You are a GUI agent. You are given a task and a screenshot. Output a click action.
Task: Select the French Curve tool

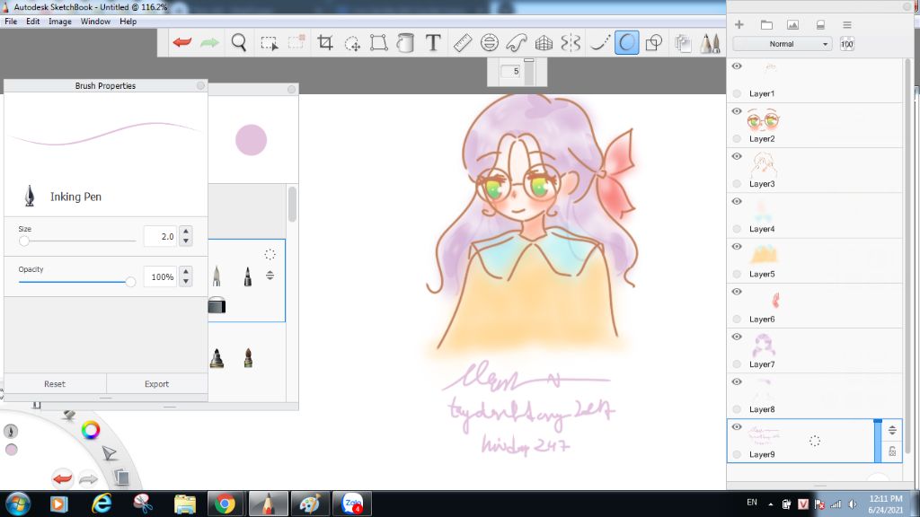(517, 42)
